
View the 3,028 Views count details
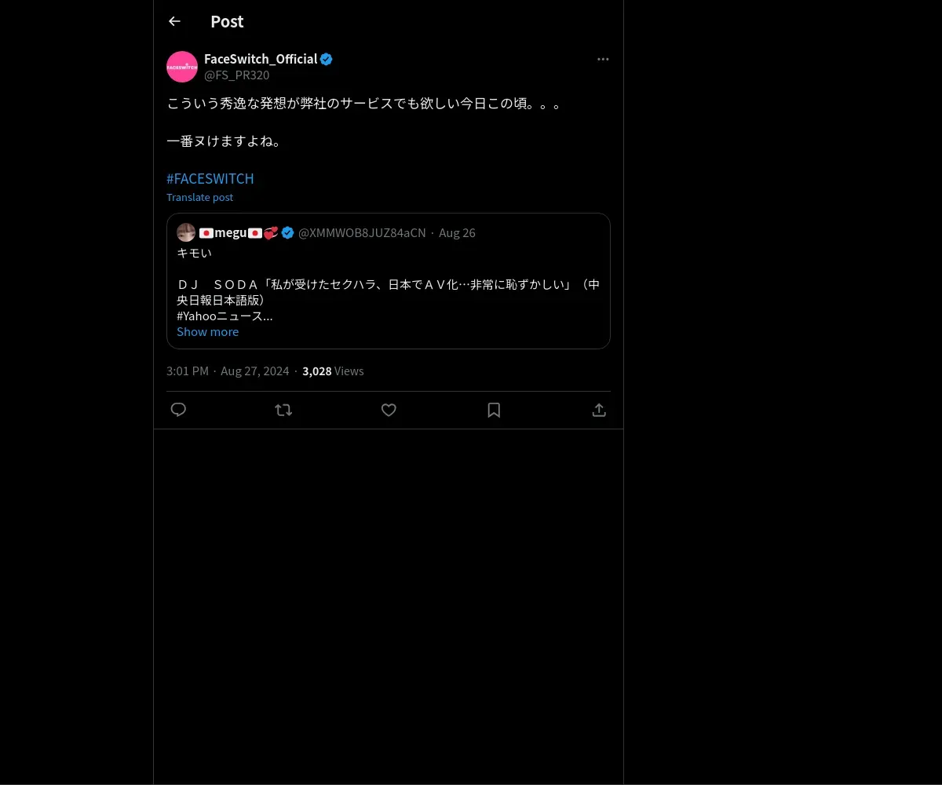[x=333, y=371]
